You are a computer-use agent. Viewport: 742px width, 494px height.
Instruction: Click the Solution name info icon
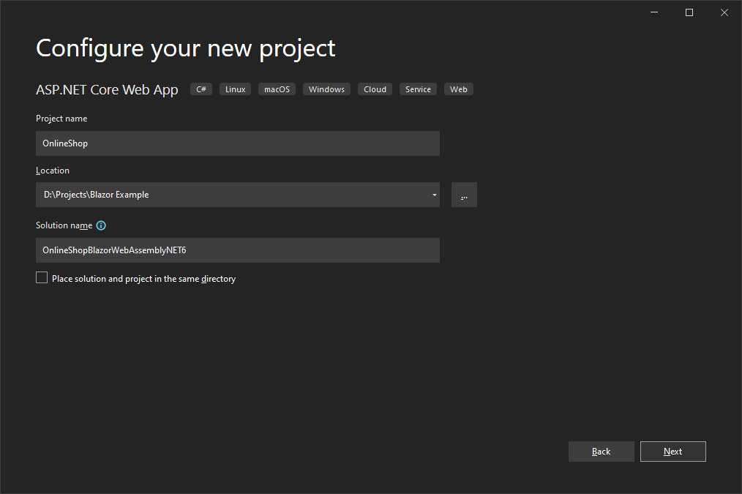[x=101, y=225]
